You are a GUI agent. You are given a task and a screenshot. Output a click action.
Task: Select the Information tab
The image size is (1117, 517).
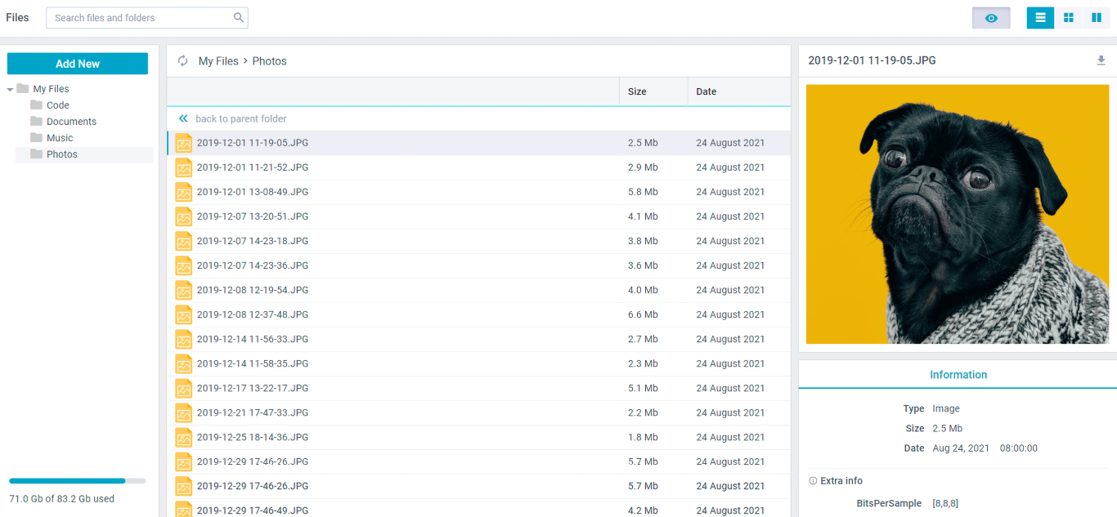click(x=958, y=374)
